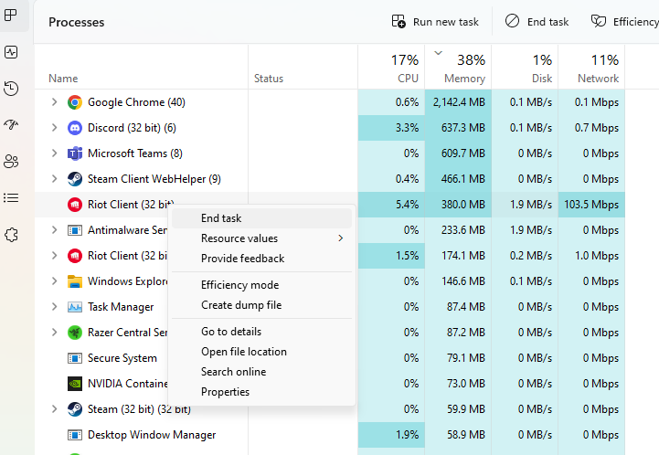The width and height of the screenshot is (659, 455).
Task: Sort by the Disk column header
Action: point(525,68)
